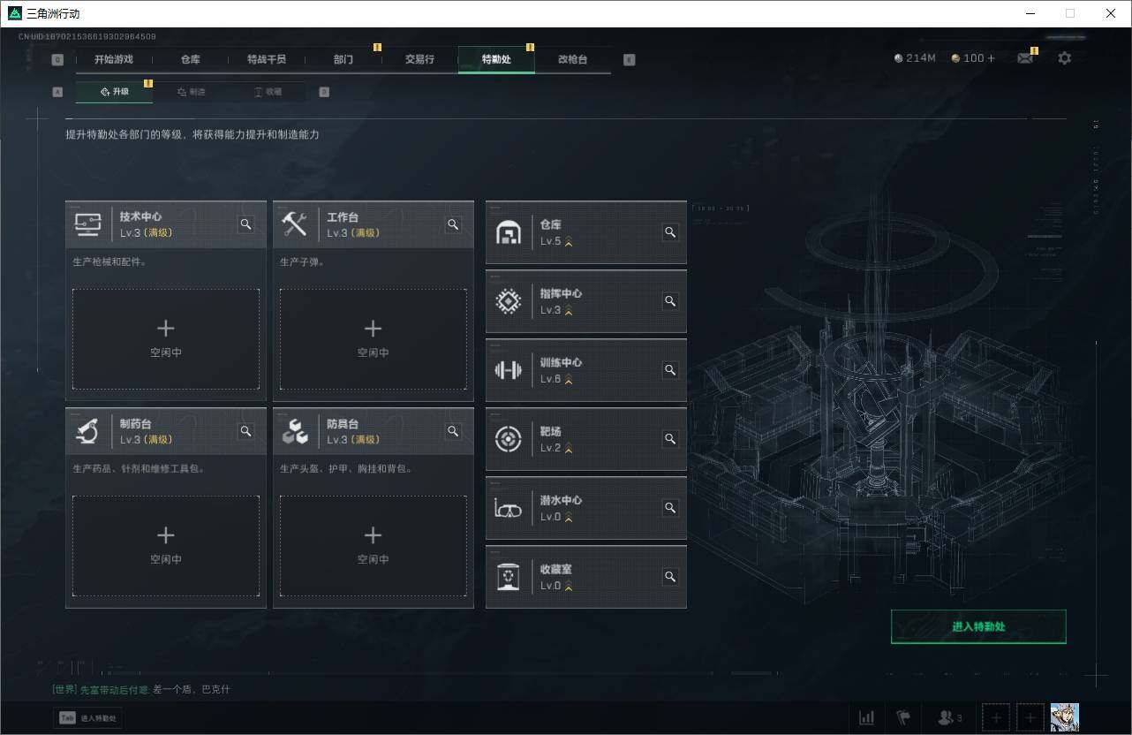Click the 收藏室 display case icon
1132x735 pixels.
tap(509, 577)
